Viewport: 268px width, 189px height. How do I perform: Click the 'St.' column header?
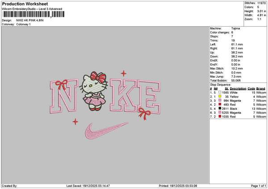(x=226, y=89)
